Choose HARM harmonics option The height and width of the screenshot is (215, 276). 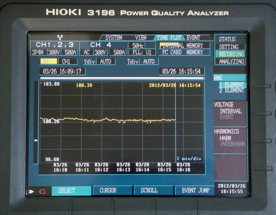tap(225, 138)
